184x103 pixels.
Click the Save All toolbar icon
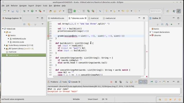click(x=17, y=11)
